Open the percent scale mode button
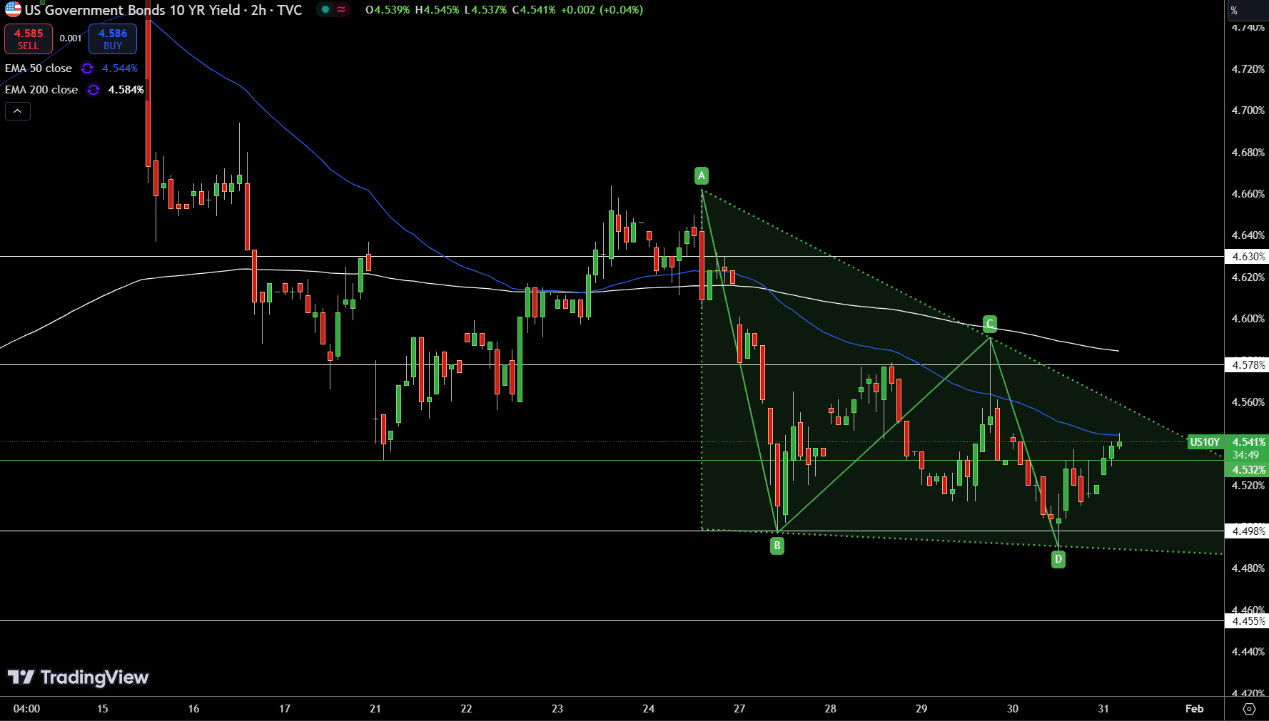 [1234, 10]
